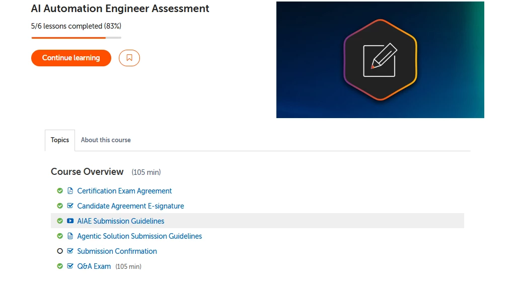
Task: Click checklist icon beside Submission Confirmation
Action: pyautogui.click(x=70, y=251)
